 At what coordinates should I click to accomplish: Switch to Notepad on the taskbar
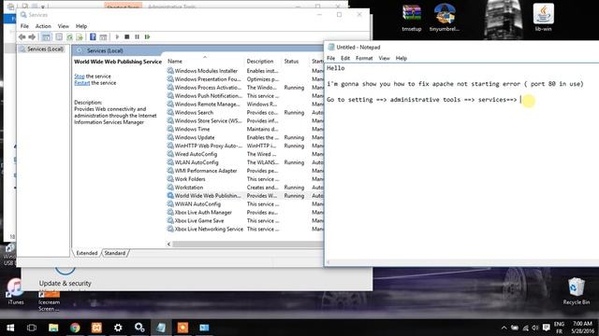[x=161, y=328]
